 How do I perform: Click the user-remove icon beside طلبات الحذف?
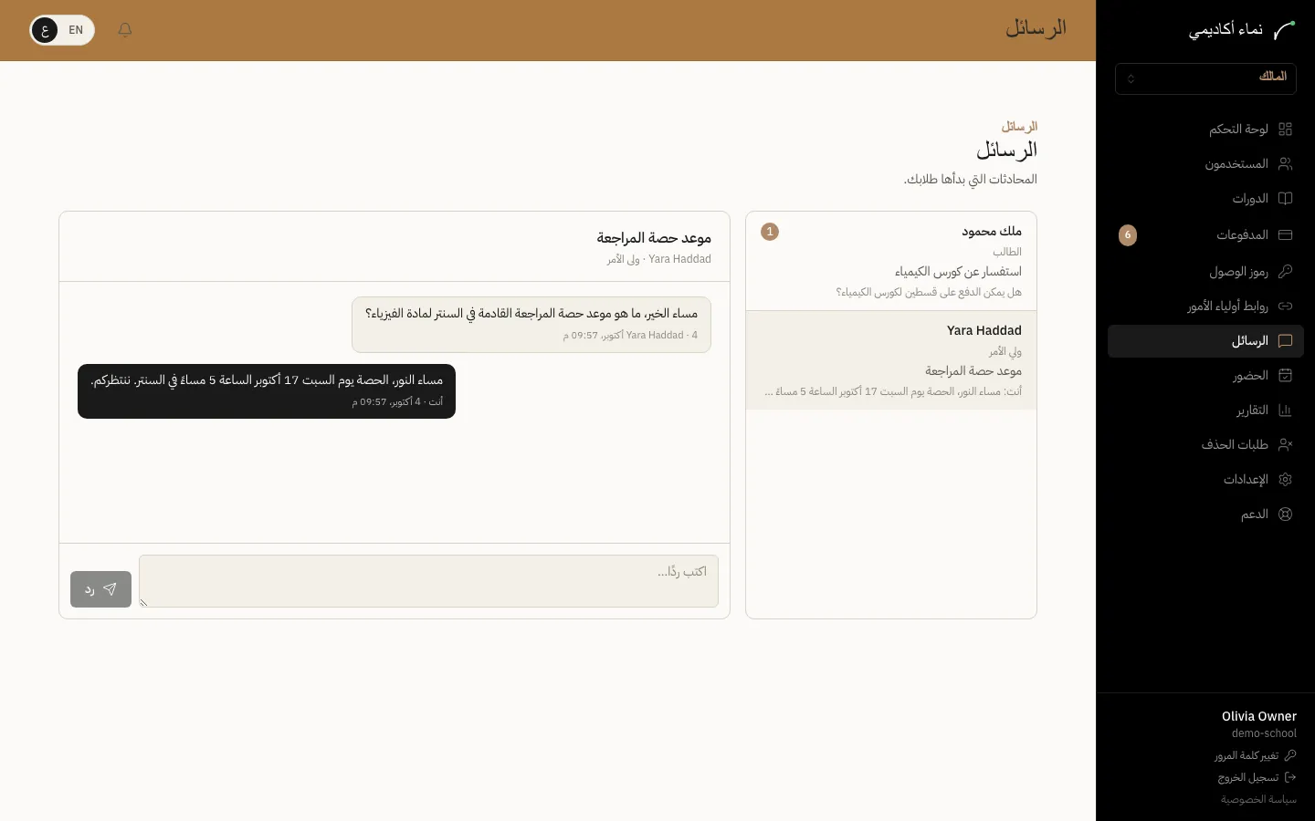(1285, 445)
